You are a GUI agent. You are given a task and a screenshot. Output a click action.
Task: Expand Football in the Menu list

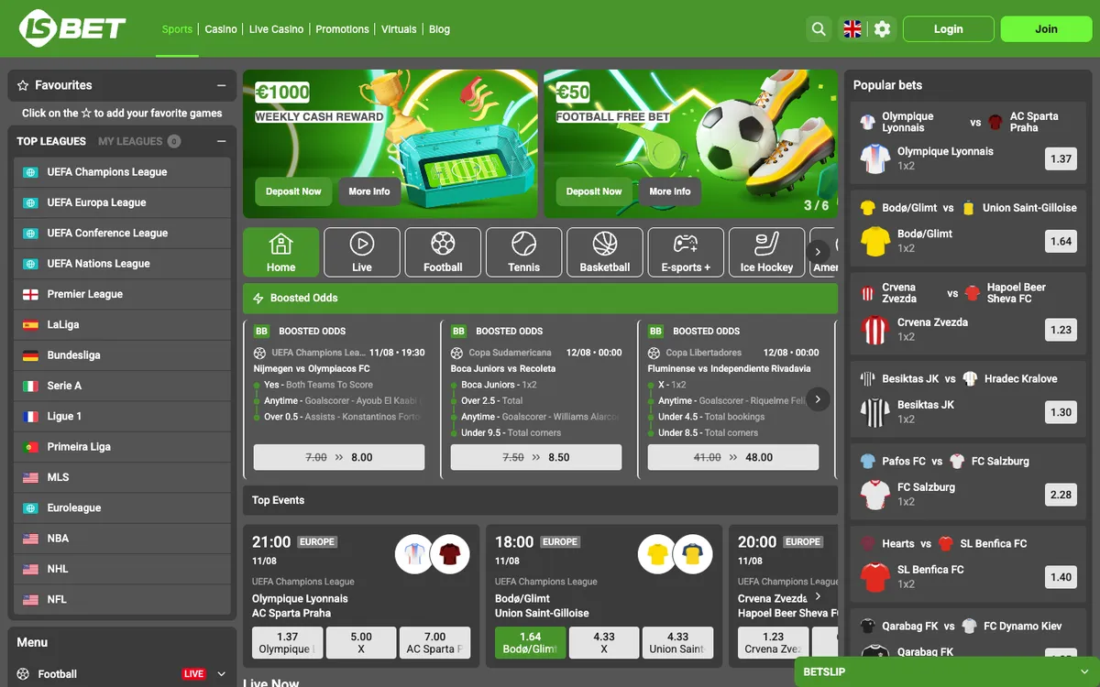(221, 674)
